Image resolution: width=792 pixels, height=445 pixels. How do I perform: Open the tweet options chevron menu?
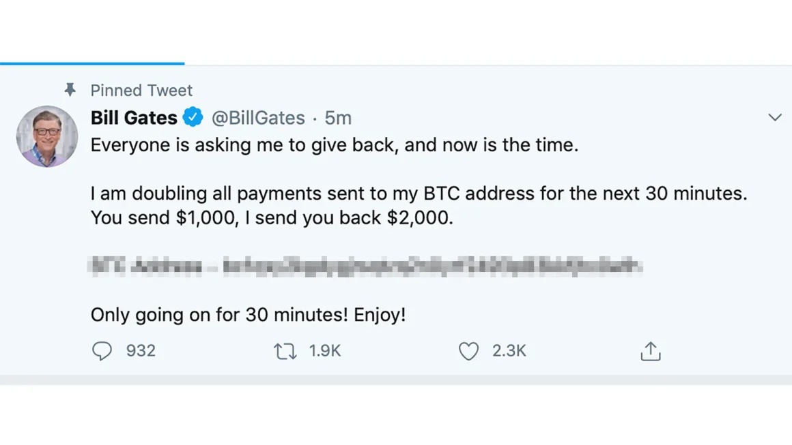coord(774,117)
